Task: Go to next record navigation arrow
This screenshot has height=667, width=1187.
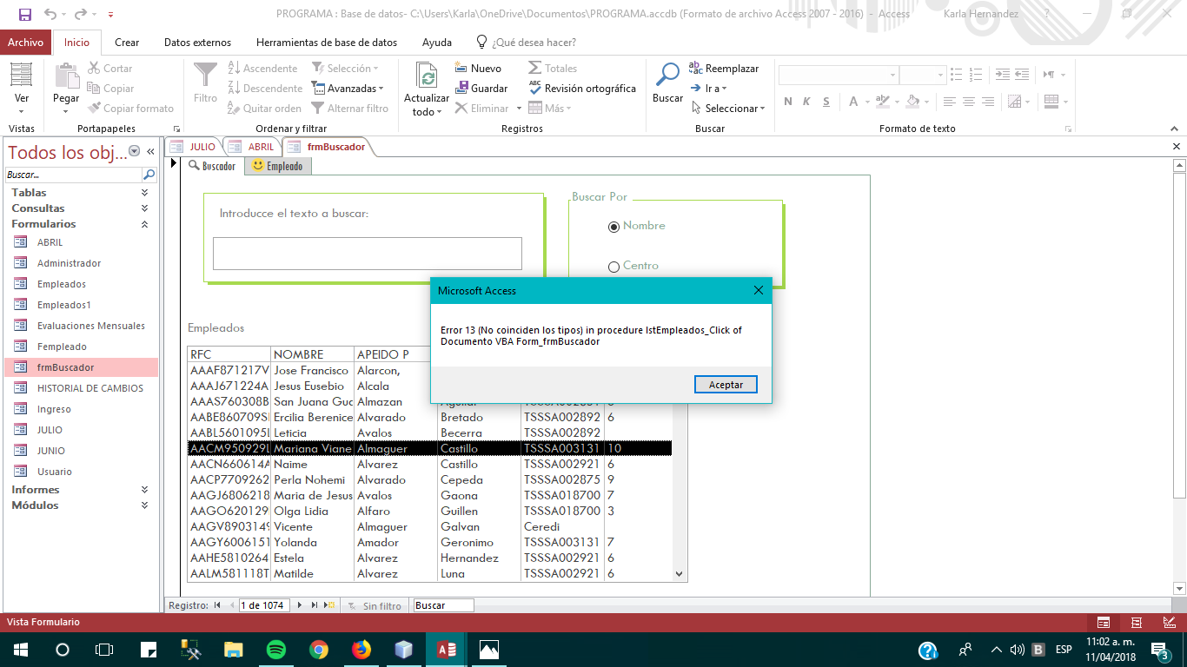Action: [x=301, y=605]
